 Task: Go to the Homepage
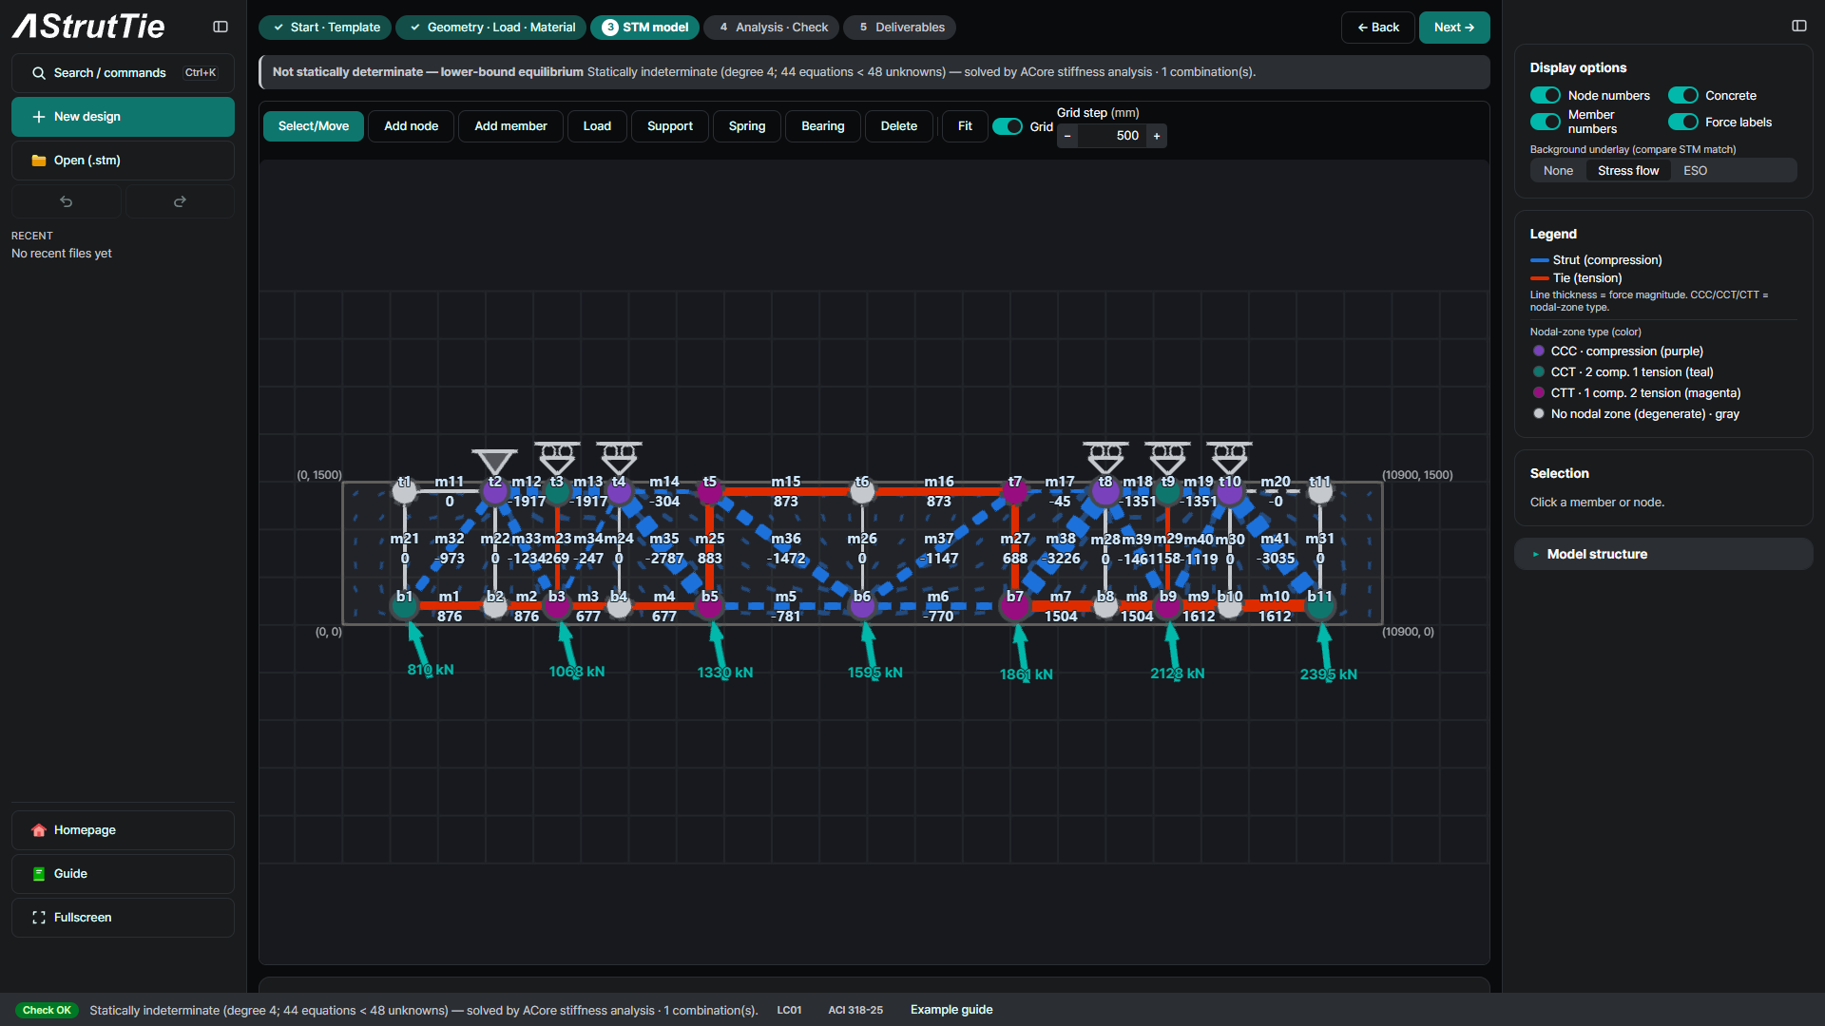tap(123, 830)
